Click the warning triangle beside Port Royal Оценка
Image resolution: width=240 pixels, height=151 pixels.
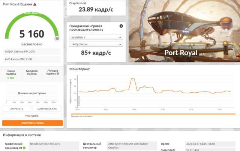pyautogui.click(x=35, y=4)
